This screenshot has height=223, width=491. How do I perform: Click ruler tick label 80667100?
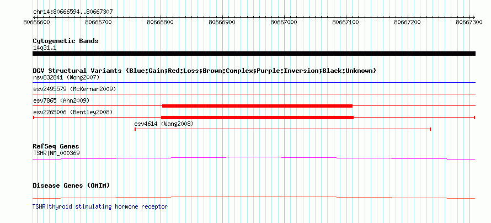(346, 22)
